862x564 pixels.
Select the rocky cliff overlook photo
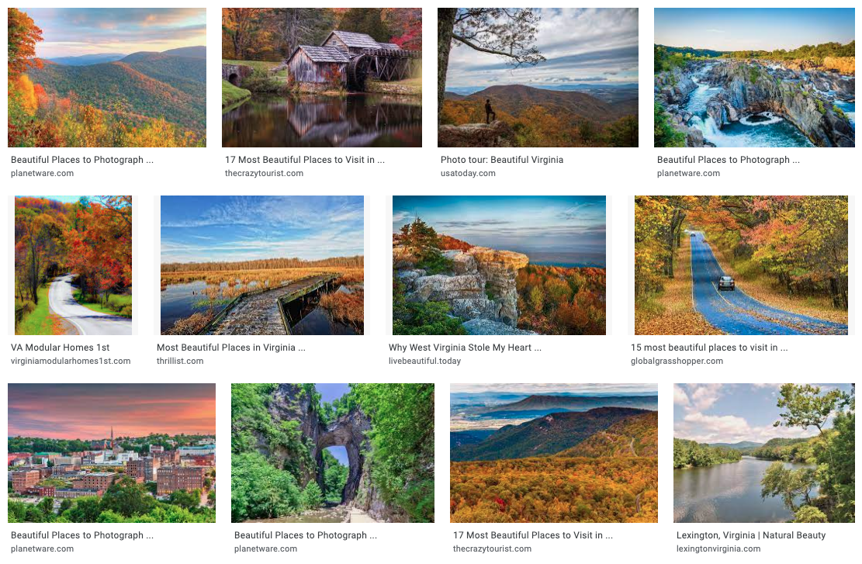[x=499, y=265]
